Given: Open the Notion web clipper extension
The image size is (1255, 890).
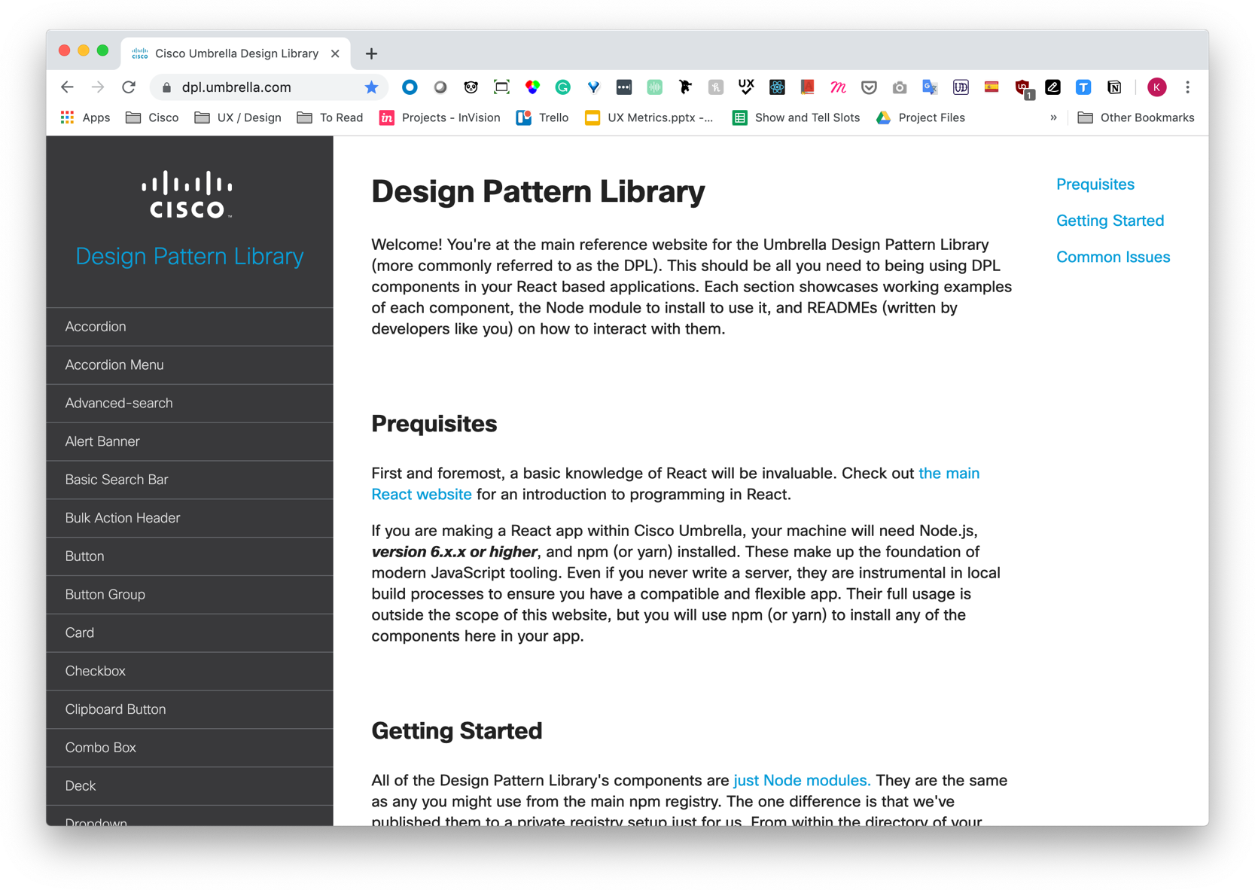Looking at the screenshot, I should [x=1114, y=87].
